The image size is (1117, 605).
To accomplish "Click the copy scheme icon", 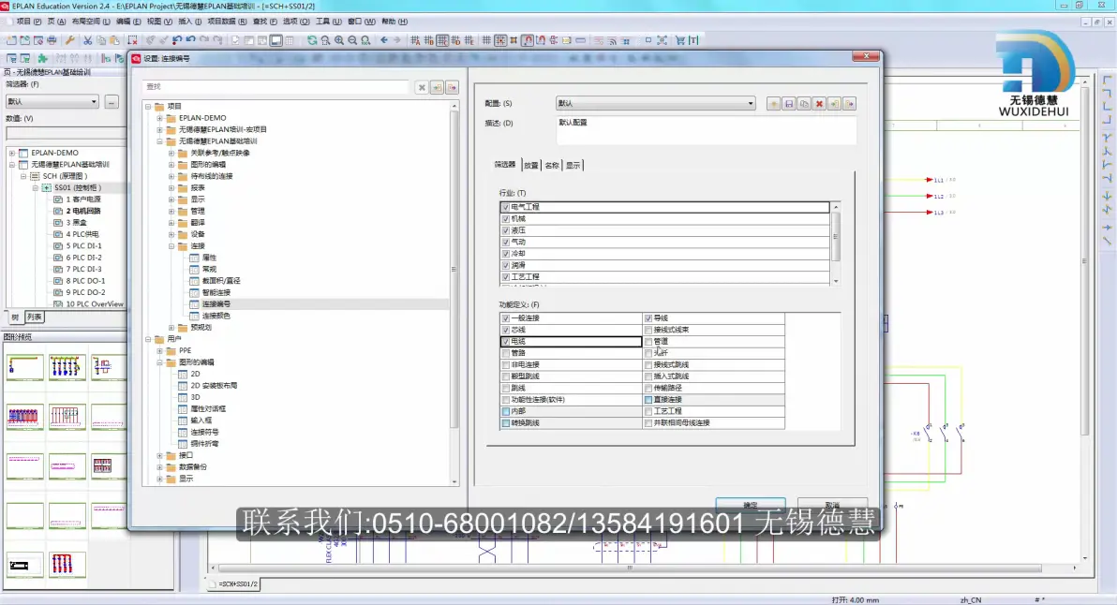I will click(804, 104).
